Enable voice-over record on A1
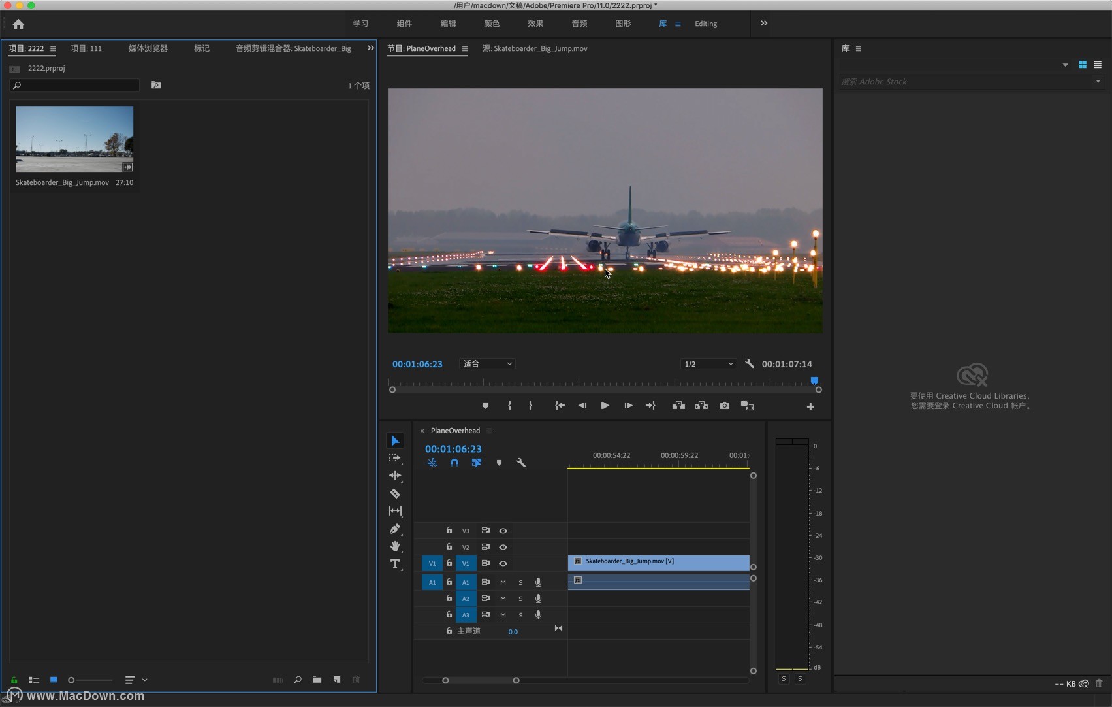Screen dimensions: 1112x707 click(x=538, y=582)
